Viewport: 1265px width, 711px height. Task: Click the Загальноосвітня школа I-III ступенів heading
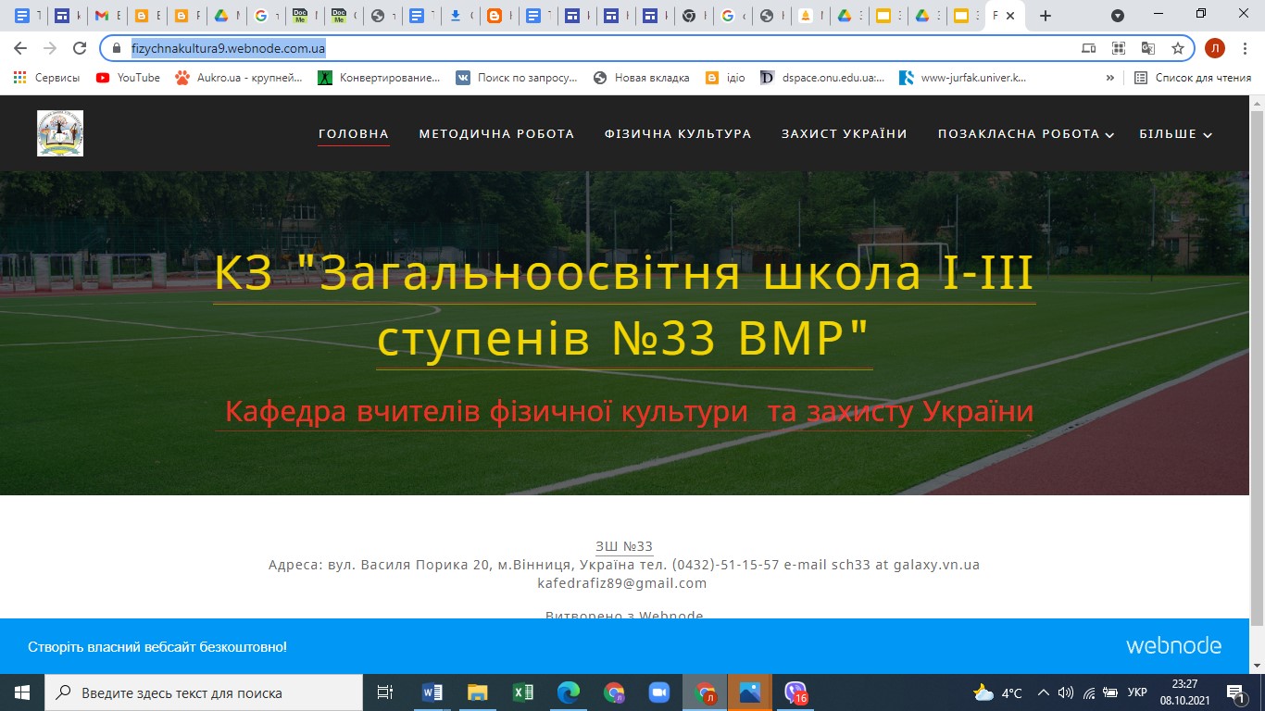[624, 306]
